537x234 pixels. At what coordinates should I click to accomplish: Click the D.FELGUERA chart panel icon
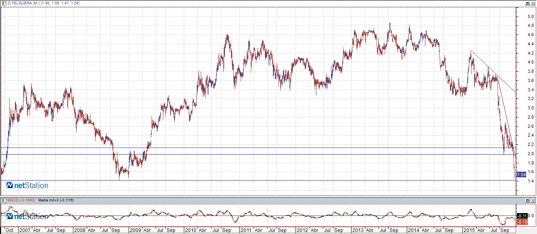coord(4,3)
